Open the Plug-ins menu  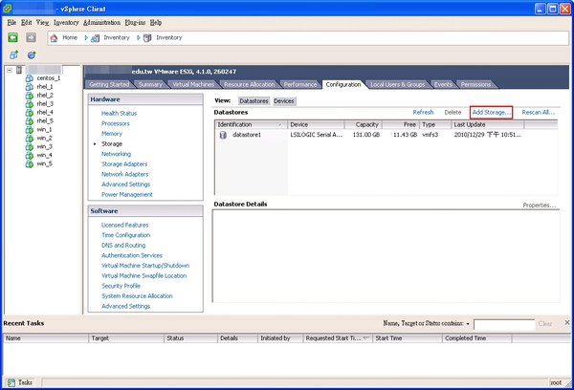pos(135,23)
